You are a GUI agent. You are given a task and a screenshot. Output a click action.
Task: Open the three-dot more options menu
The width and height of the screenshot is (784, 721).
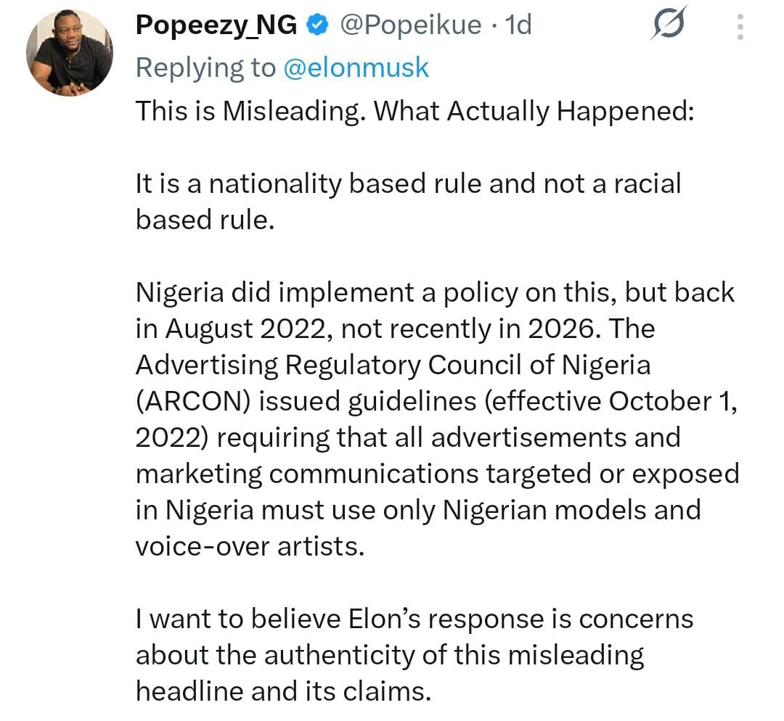coord(740,28)
